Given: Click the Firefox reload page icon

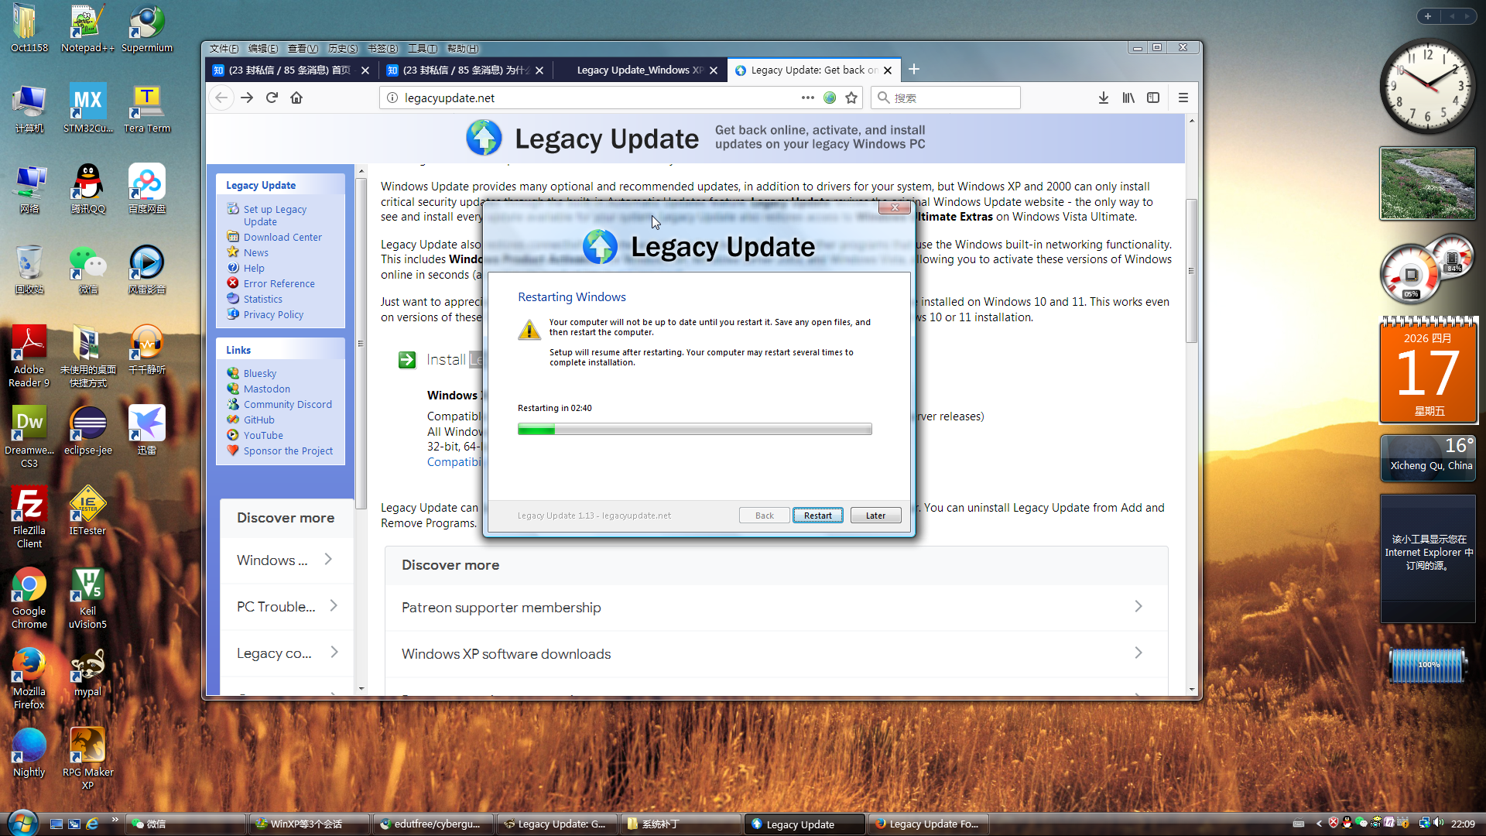Looking at the screenshot, I should [272, 98].
